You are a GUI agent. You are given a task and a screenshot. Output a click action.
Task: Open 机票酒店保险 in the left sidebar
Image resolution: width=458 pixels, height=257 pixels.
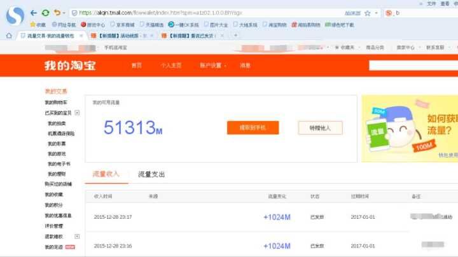click(61, 134)
